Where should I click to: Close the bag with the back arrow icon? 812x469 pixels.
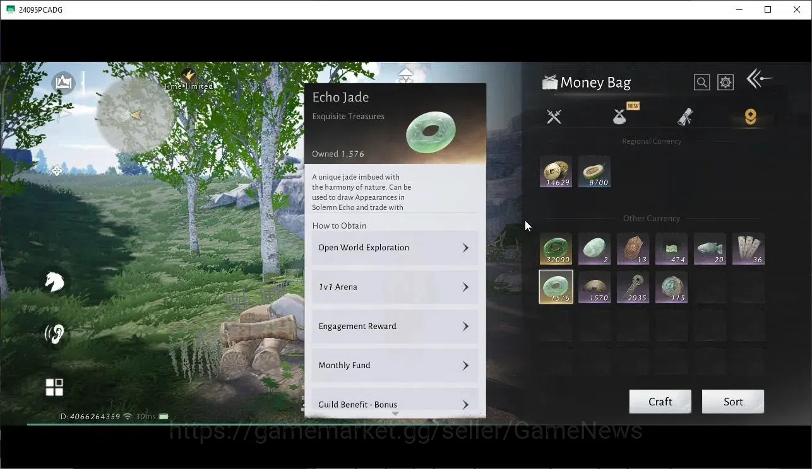[x=759, y=79]
